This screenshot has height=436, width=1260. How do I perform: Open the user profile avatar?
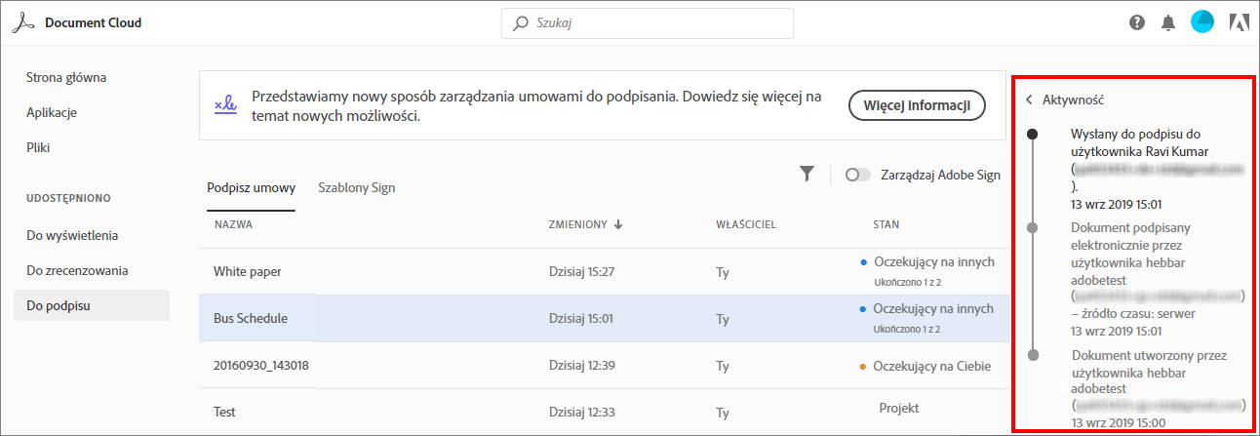coord(1202,22)
